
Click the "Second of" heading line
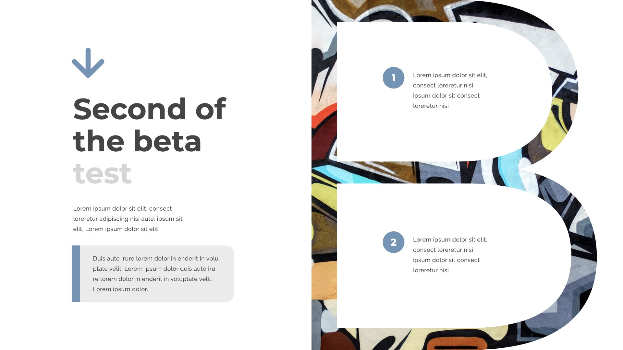[150, 109]
